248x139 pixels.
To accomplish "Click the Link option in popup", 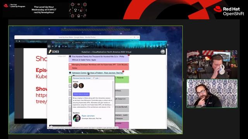I will tap(96, 78).
